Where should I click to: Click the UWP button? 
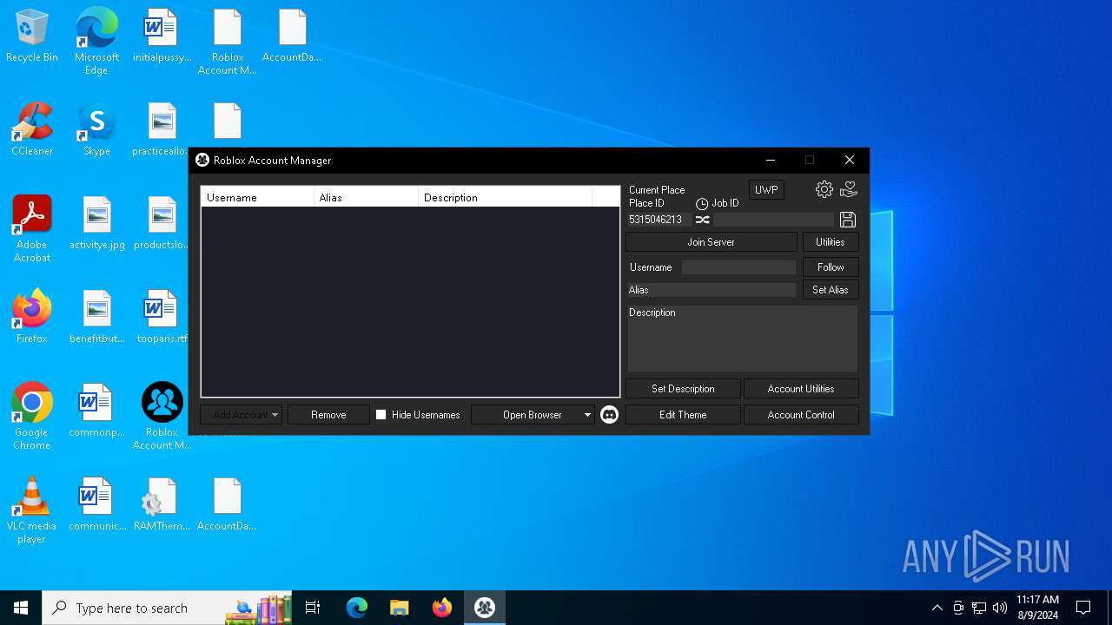tap(766, 190)
